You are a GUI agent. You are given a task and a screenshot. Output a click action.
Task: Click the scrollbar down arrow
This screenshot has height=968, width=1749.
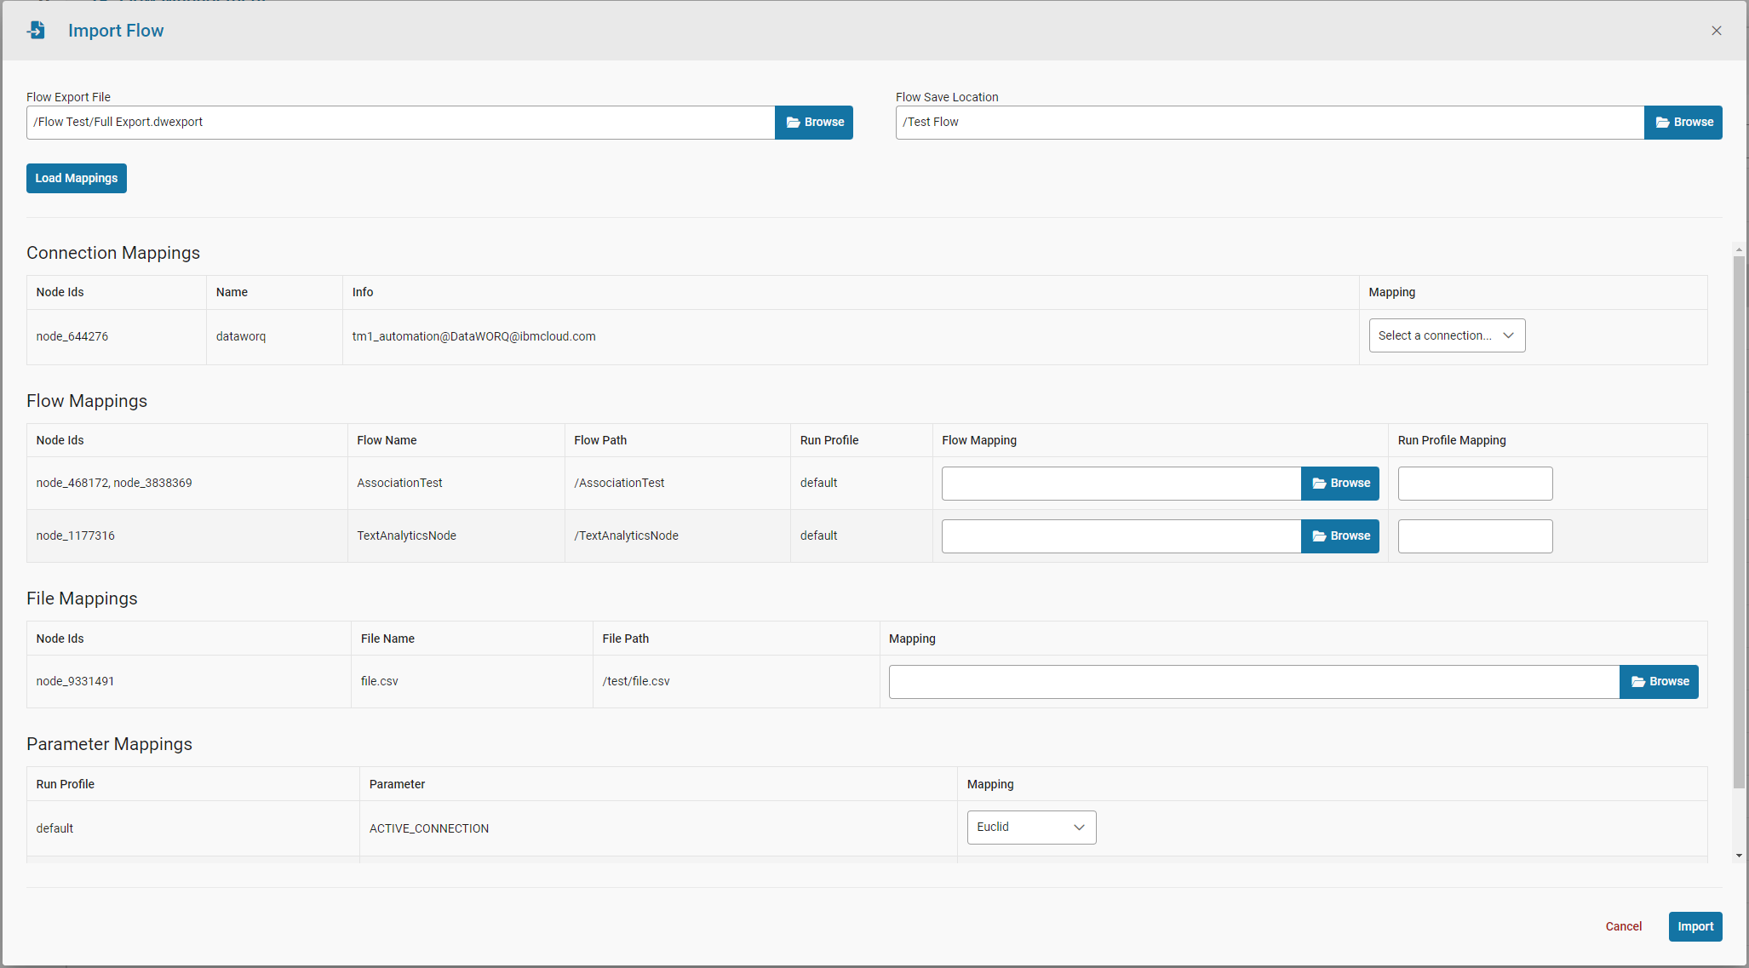1739,856
